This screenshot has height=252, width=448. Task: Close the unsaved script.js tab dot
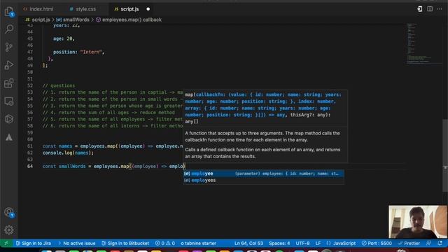click(x=148, y=9)
